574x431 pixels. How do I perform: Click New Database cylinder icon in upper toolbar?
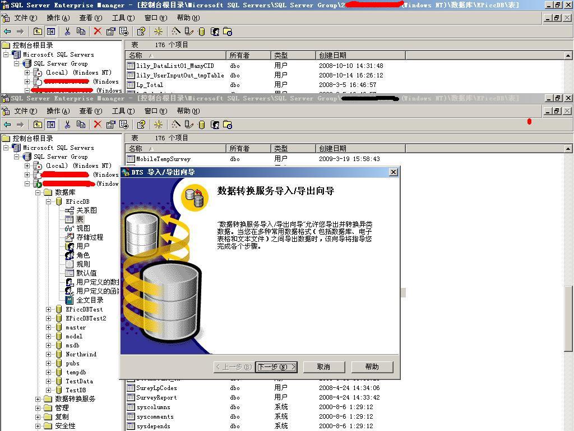[201, 31]
